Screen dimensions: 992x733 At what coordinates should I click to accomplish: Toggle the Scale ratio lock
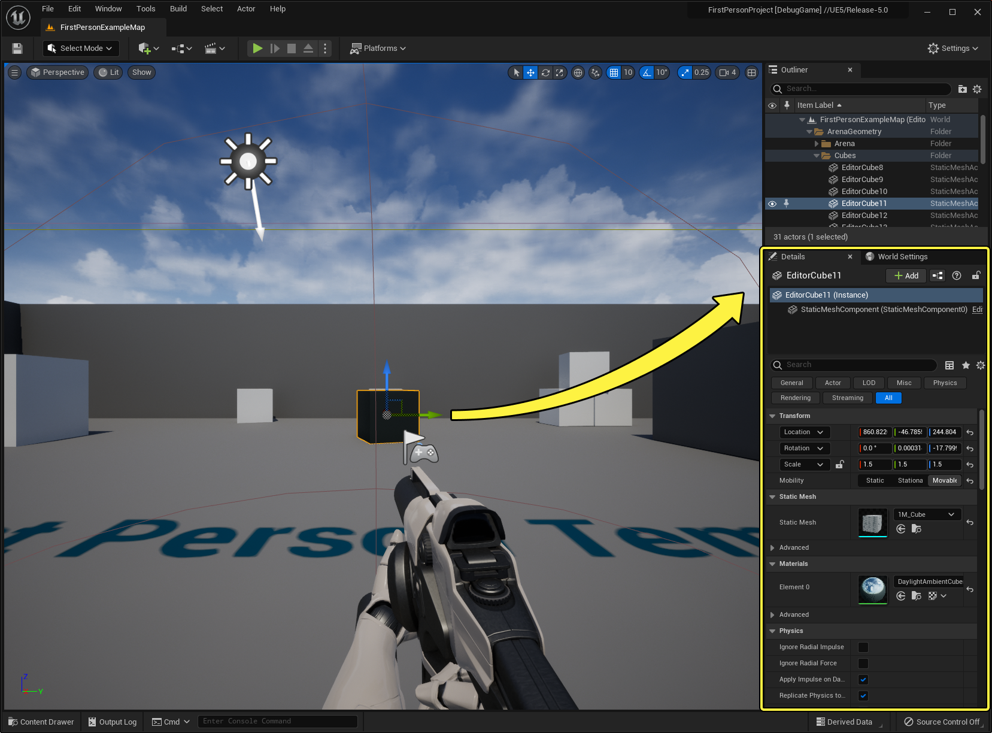(x=840, y=464)
